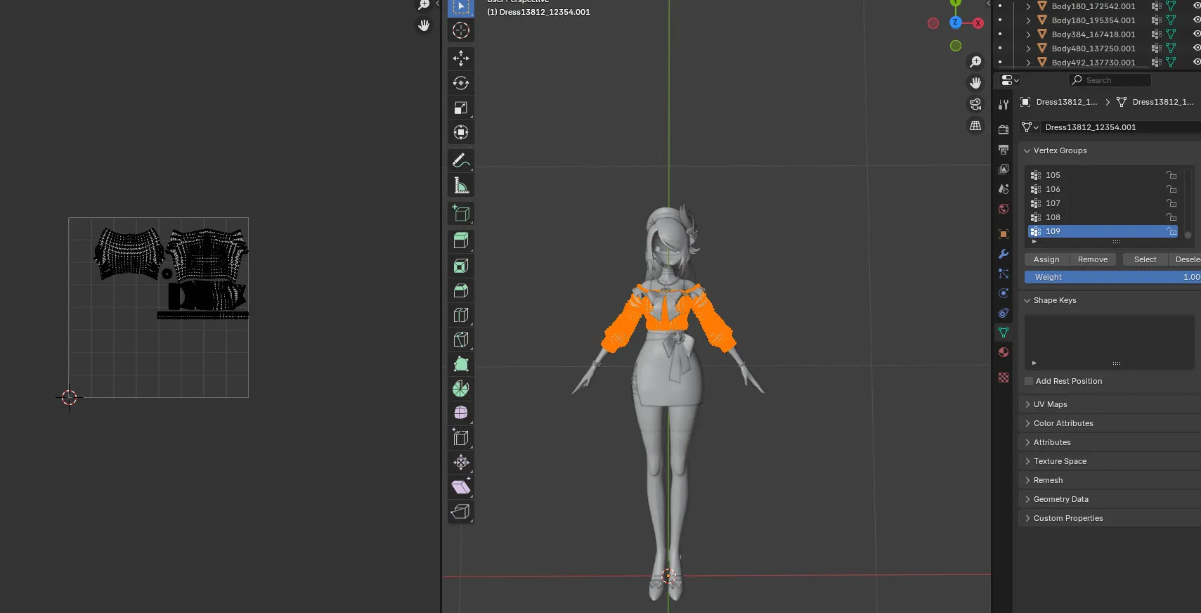This screenshot has width=1201, height=613.
Task: Switch perspective/orthographic with the grid gizmo
Action: coord(975,126)
